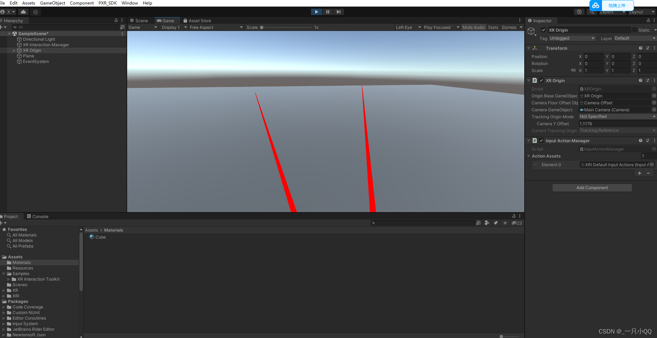Open the Display 1 dropdown
This screenshot has width=657, height=338.
(x=174, y=27)
